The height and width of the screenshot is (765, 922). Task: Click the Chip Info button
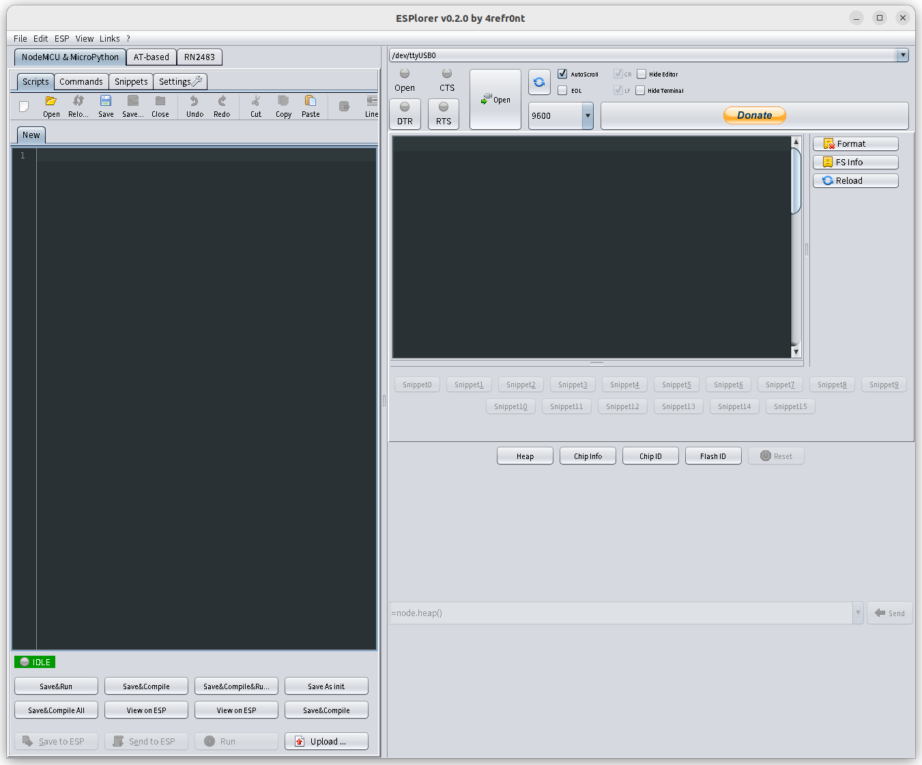588,456
